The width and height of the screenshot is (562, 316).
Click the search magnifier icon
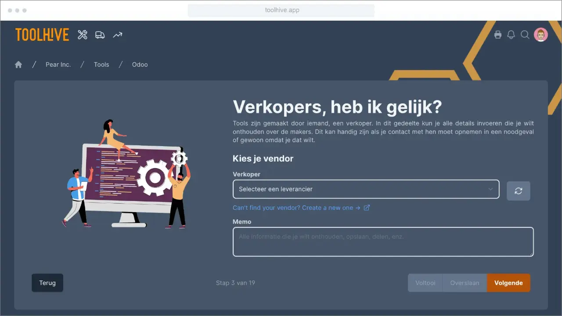coord(525,34)
